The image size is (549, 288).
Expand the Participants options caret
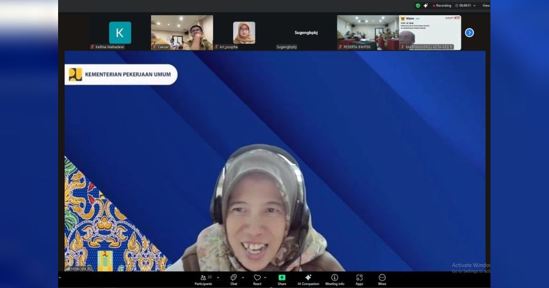(218, 277)
